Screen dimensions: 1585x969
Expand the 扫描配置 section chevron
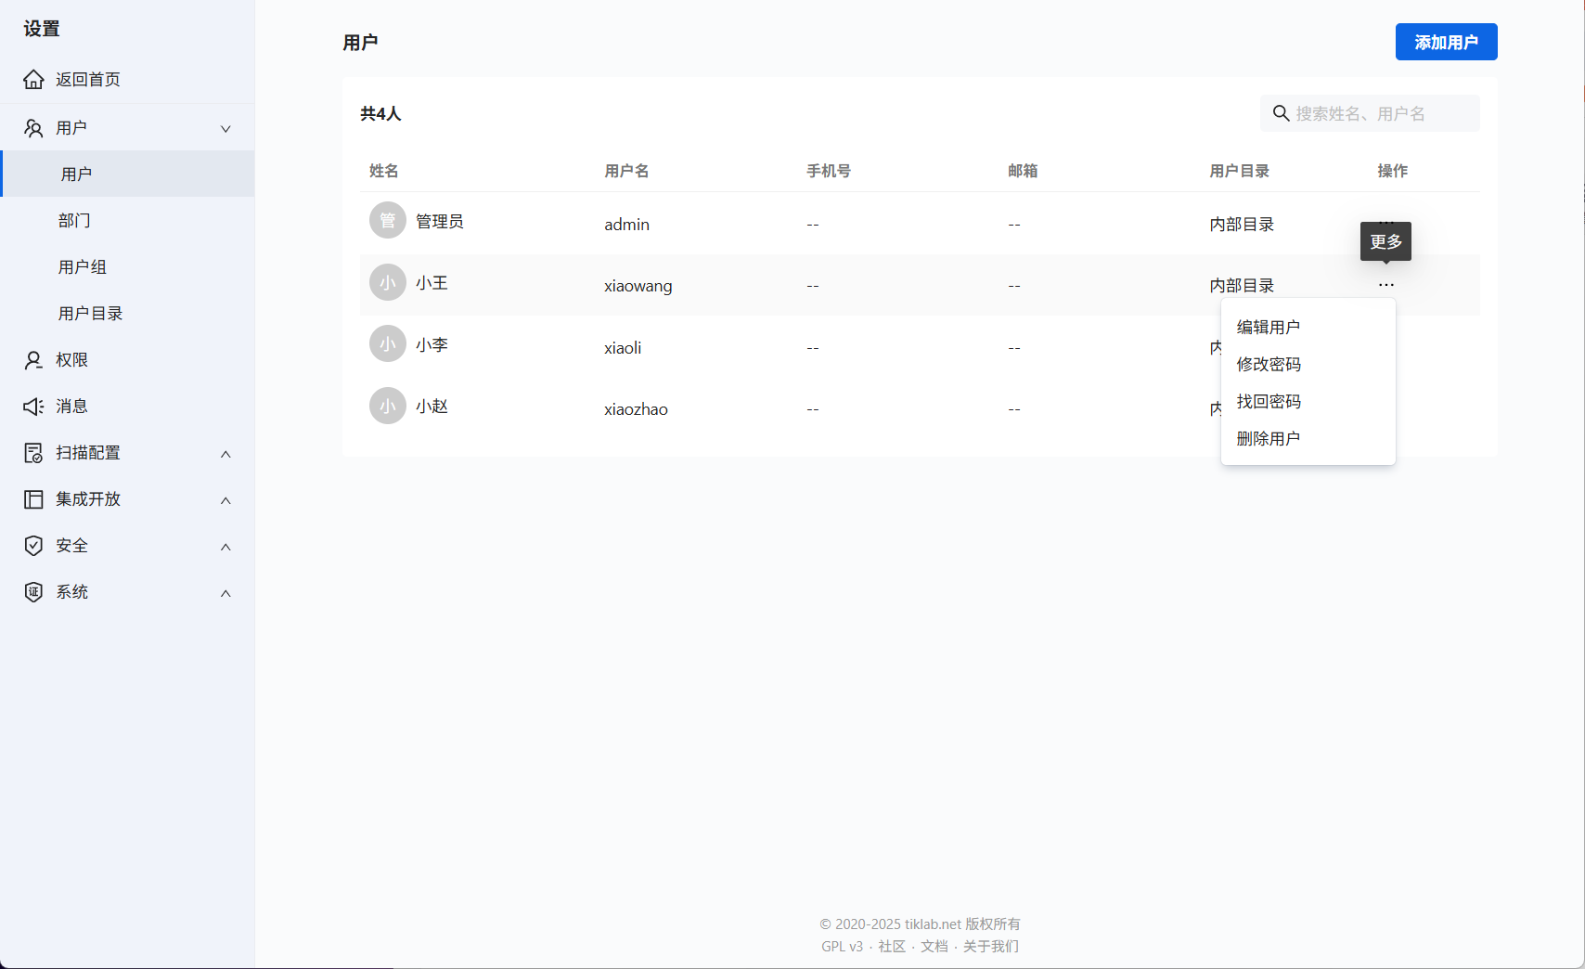point(226,454)
